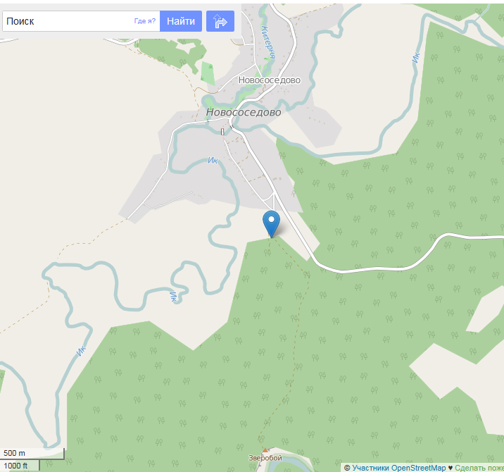Click the Зверобой text label
Viewport: 504px width, 472px height.
[x=265, y=457]
